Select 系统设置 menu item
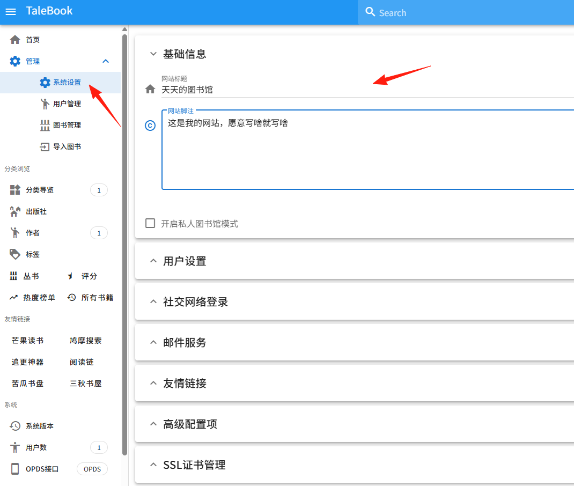The width and height of the screenshot is (574, 486). 61,83
